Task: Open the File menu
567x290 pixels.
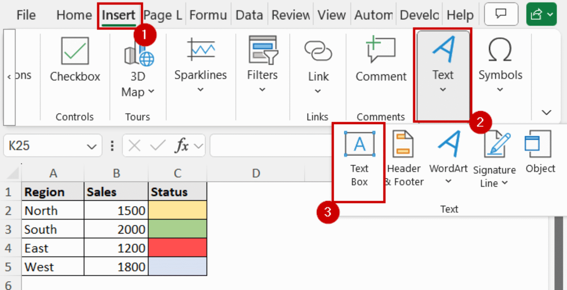Action: tap(25, 15)
